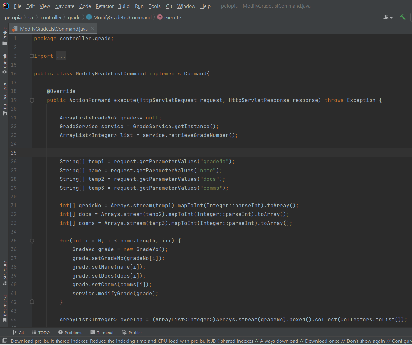Click the IntelliJ IDEA logo icon
Screen dimensions: 412x345
(6, 5)
